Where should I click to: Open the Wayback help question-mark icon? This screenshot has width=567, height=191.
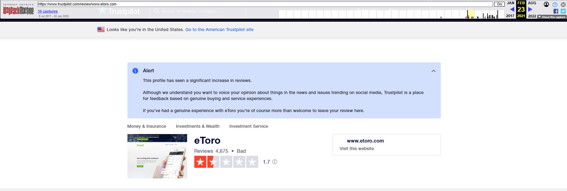[x=555, y=5]
